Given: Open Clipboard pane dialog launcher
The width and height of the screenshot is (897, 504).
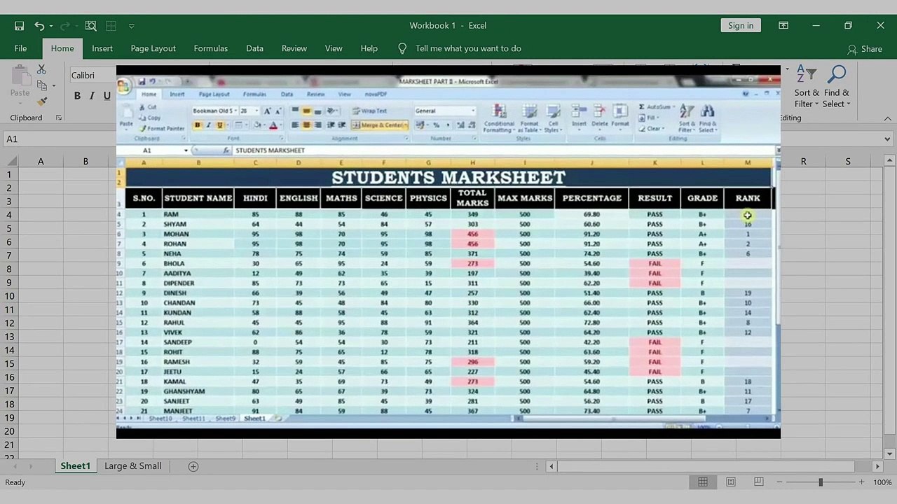Looking at the screenshot, I should (59, 118).
